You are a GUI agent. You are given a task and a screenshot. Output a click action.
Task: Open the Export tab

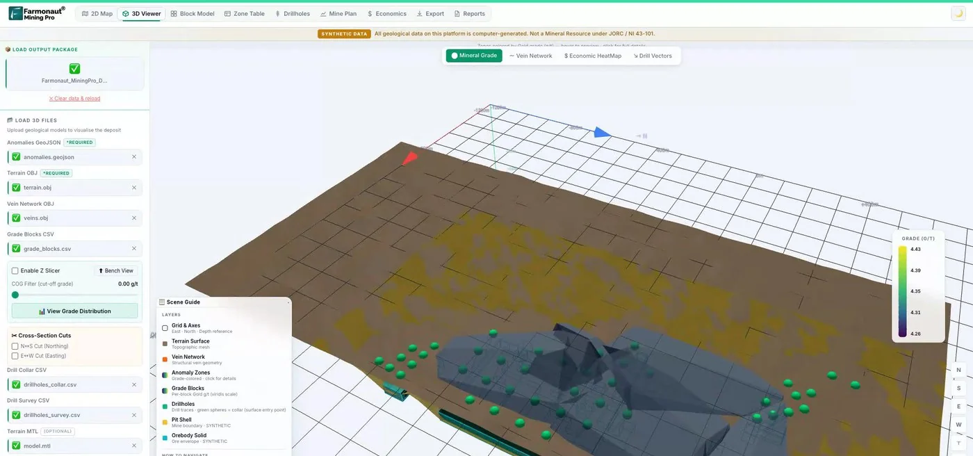coord(431,14)
